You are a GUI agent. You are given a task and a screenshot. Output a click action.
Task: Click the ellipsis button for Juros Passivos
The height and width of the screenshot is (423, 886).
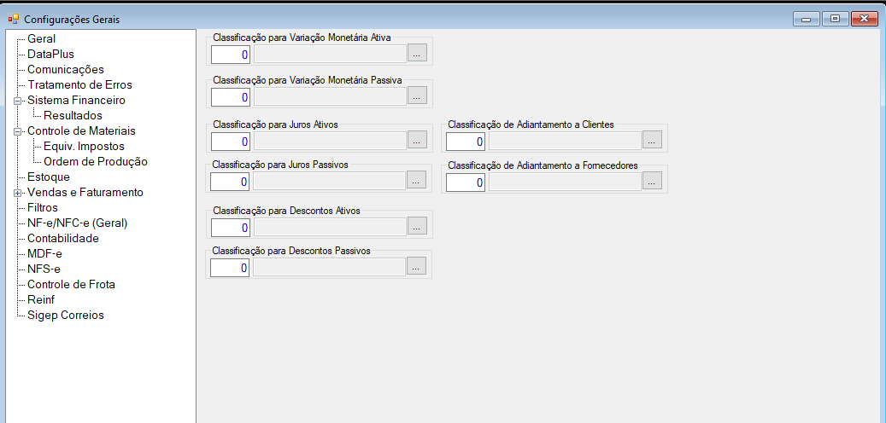click(x=416, y=182)
